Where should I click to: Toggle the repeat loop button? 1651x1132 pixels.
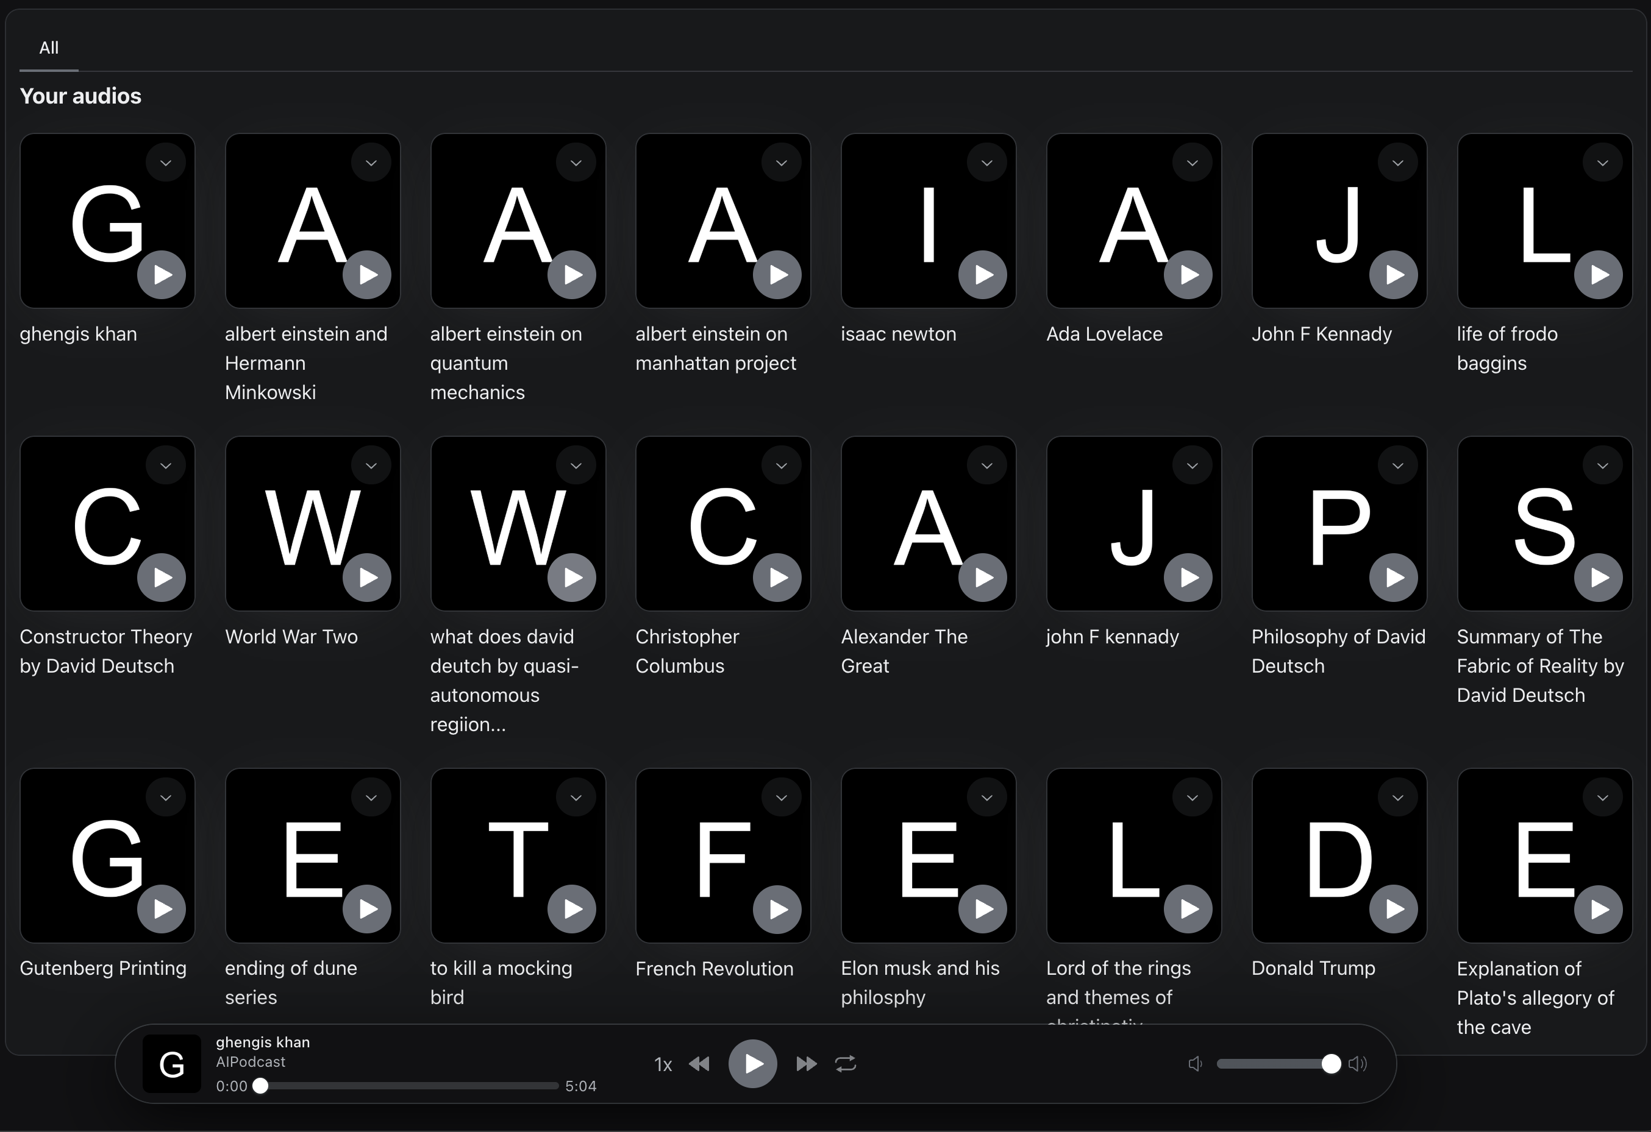point(846,1064)
